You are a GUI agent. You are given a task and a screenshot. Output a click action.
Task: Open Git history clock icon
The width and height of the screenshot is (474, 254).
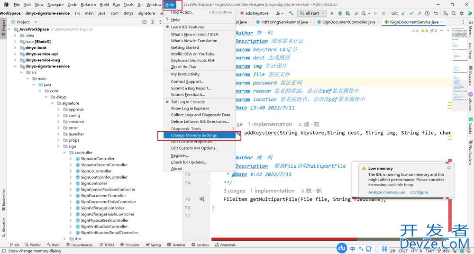427,13
